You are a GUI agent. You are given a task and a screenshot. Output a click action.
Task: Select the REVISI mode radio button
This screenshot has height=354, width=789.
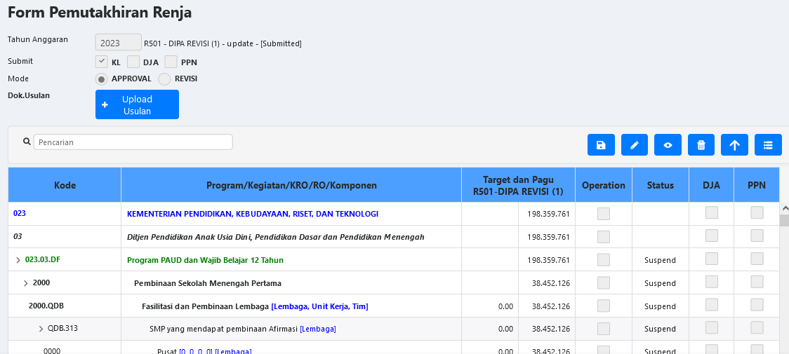tap(164, 79)
